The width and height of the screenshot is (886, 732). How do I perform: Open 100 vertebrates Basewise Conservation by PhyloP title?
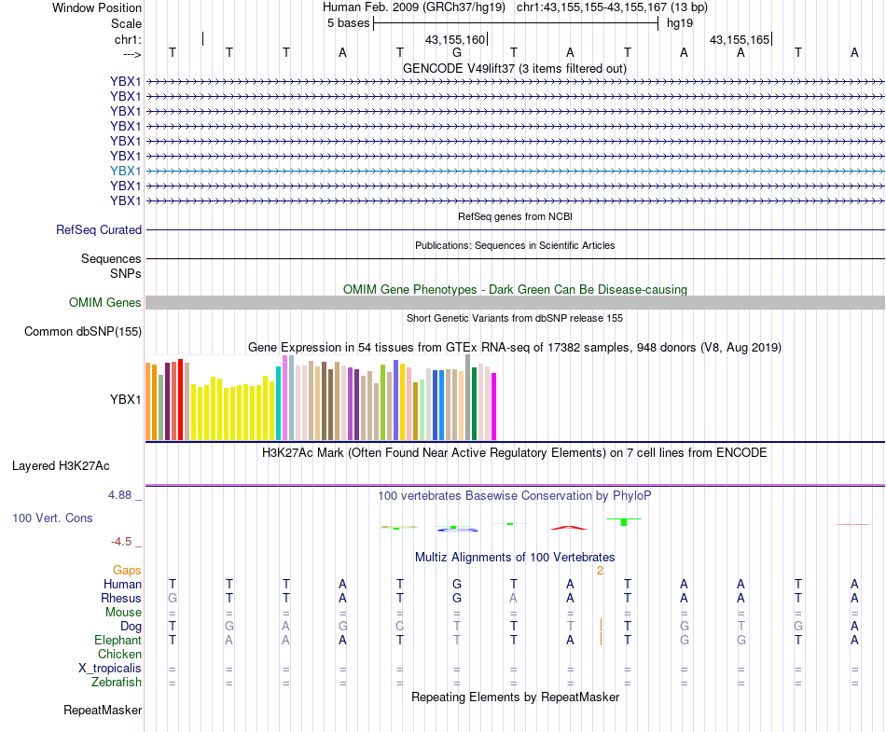tap(514, 496)
